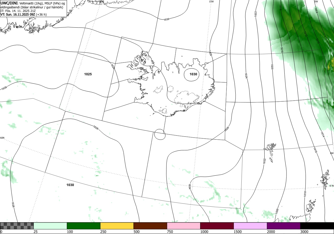Click the "1014" isobar label
Image resolution: width=334 pixels, height=234 pixels.
[x=323, y=135]
